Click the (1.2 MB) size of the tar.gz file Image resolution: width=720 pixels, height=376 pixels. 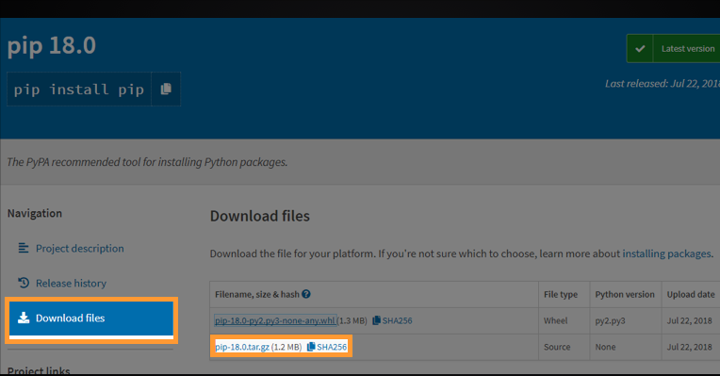(x=286, y=347)
